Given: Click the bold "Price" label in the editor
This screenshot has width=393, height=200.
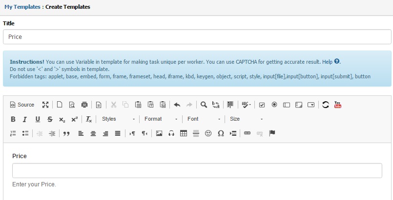Looking at the screenshot, I should (x=20, y=156).
